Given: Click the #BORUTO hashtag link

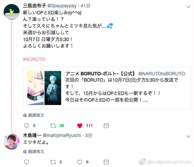Looking at the screenshot, I should (x=34, y=59).
